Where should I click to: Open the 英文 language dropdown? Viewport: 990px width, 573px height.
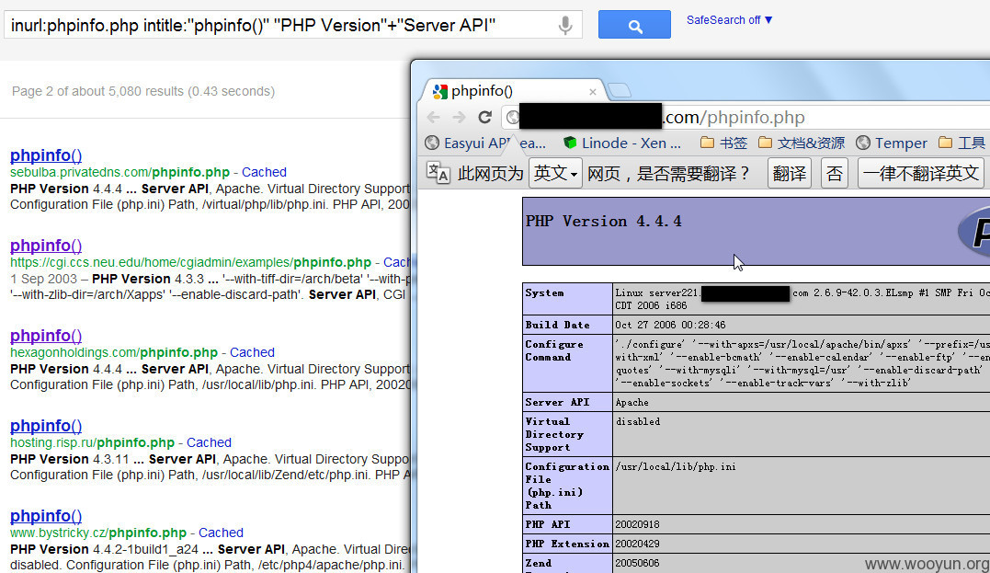[555, 173]
